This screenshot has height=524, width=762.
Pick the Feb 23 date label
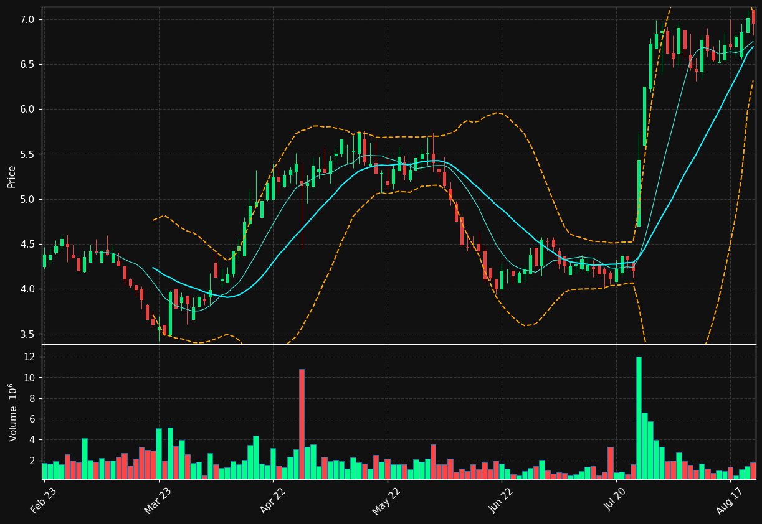click(42, 500)
